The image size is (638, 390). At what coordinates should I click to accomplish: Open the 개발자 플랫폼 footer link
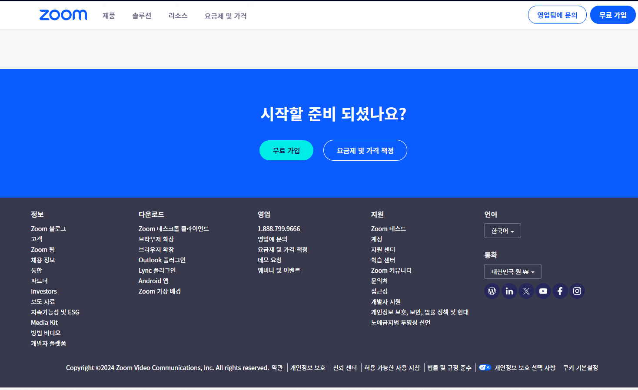[x=48, y=343]
